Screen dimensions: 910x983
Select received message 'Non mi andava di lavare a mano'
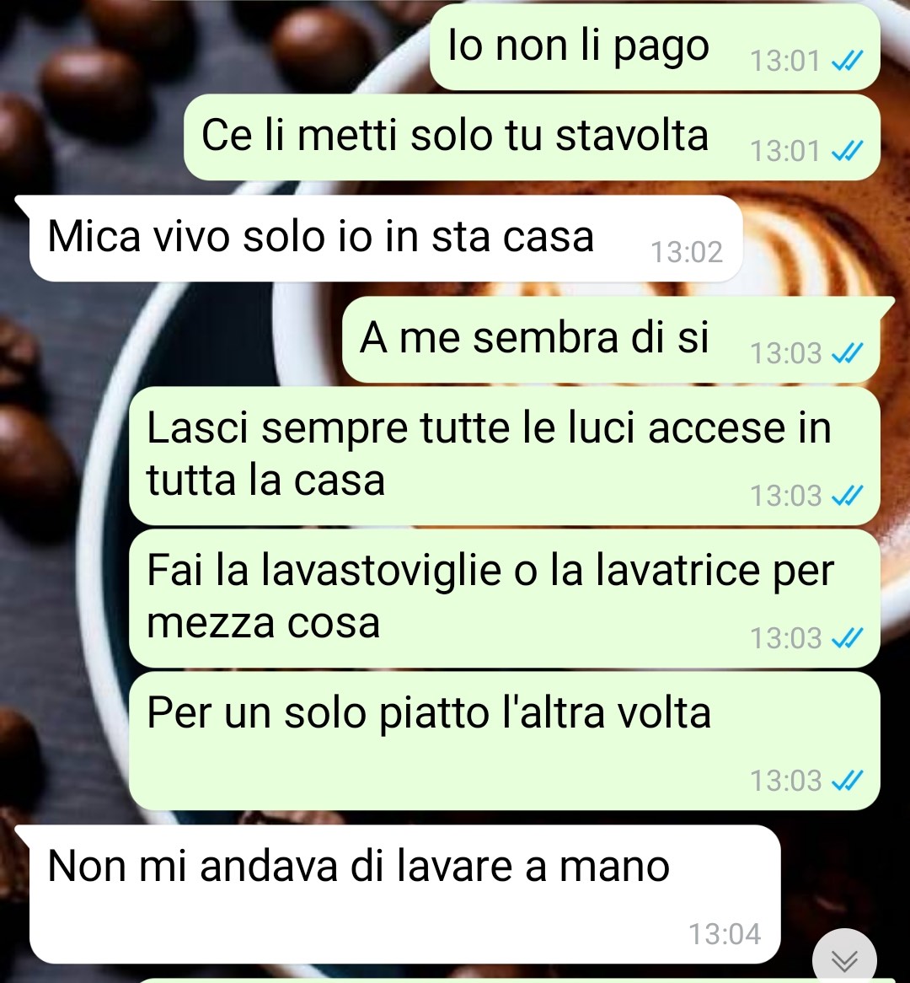tap(398, 894)
